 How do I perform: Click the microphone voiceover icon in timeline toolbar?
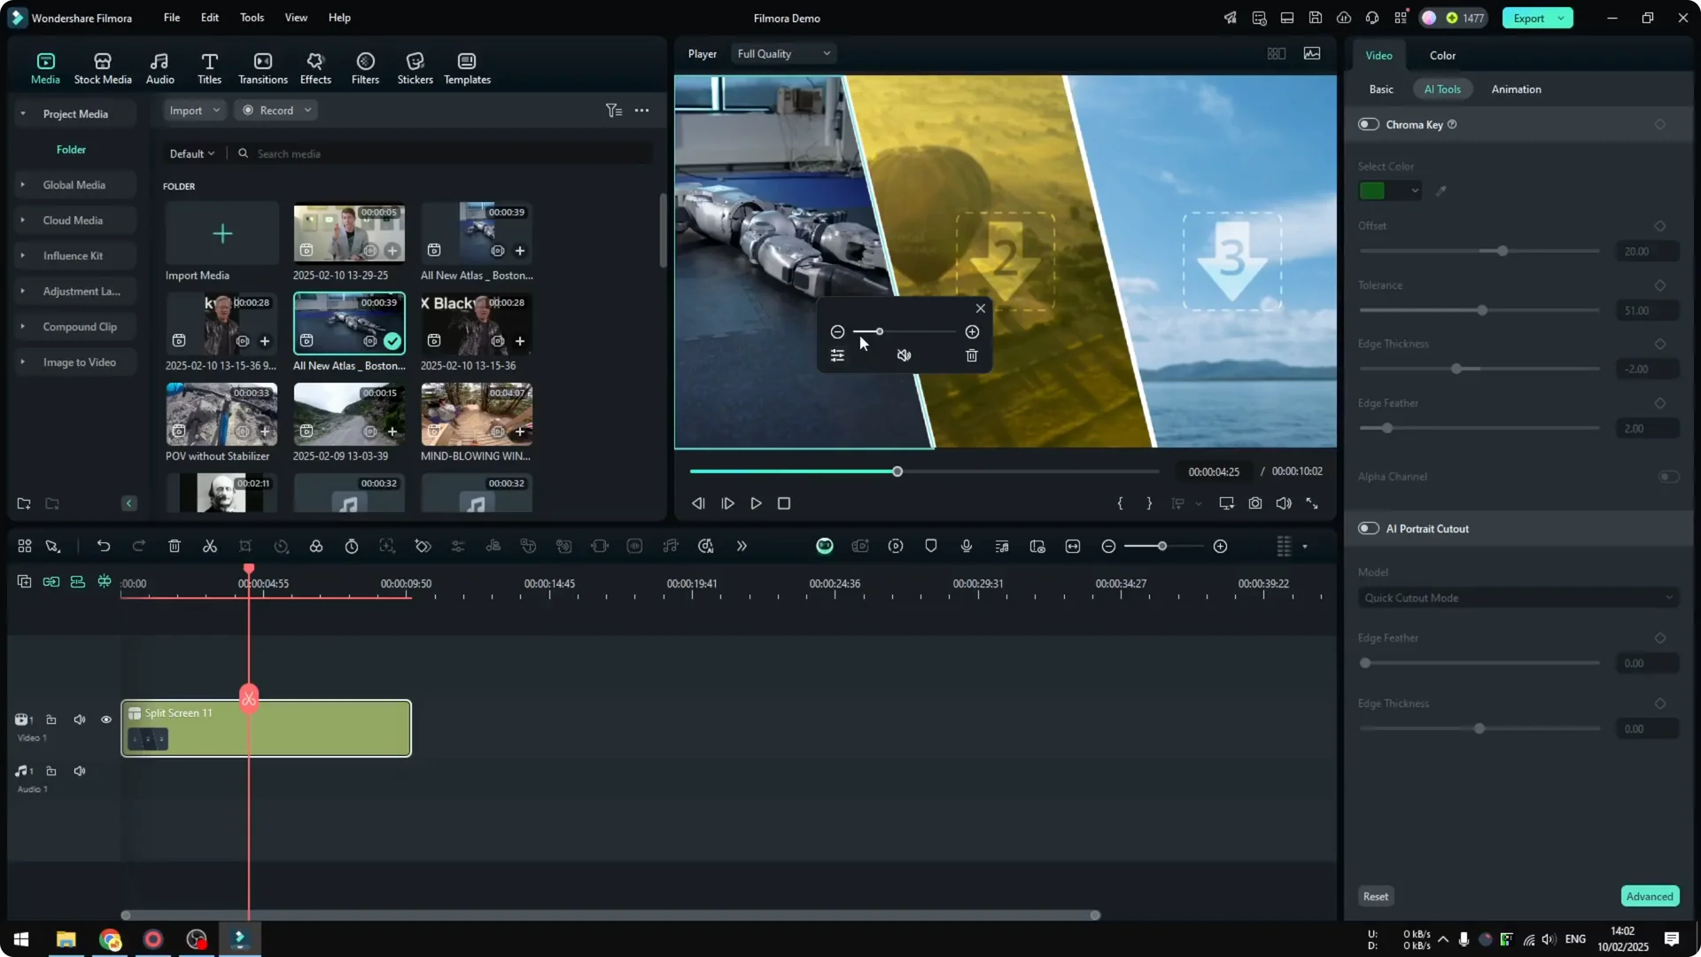tap(967, 547)
